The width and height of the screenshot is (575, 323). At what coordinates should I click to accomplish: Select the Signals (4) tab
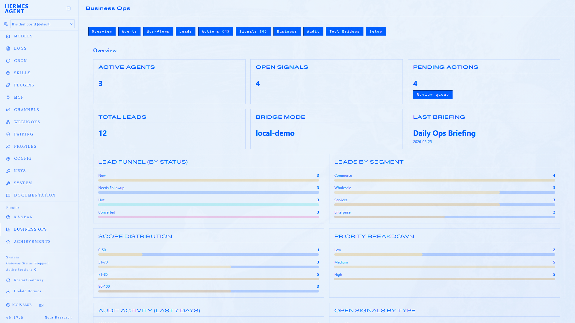253,31
